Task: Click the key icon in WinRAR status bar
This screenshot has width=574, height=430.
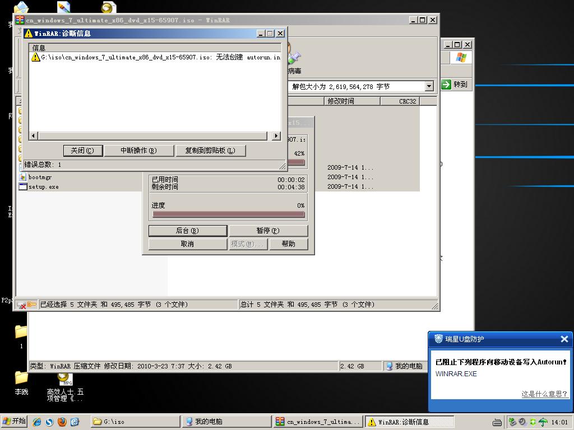Action: 32,304
